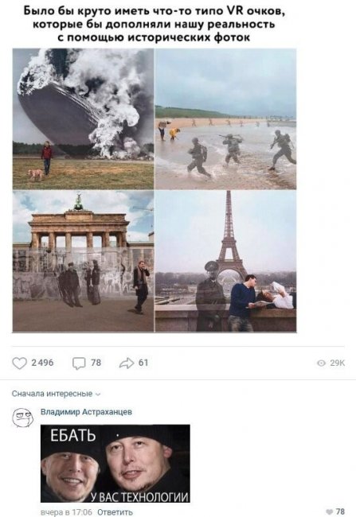Click the share count 61
Viewport: 356px width, 517px height.
(x=143, y=363)
